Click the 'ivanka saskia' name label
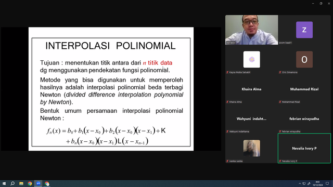Image resolution: width=333 pixels, height=187 pixels. pyautogui.click(x=236, y=161)
